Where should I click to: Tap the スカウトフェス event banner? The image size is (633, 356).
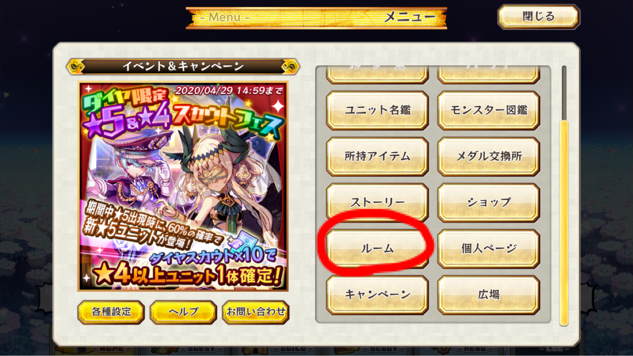pyautogui.click(x=183, y=186)
